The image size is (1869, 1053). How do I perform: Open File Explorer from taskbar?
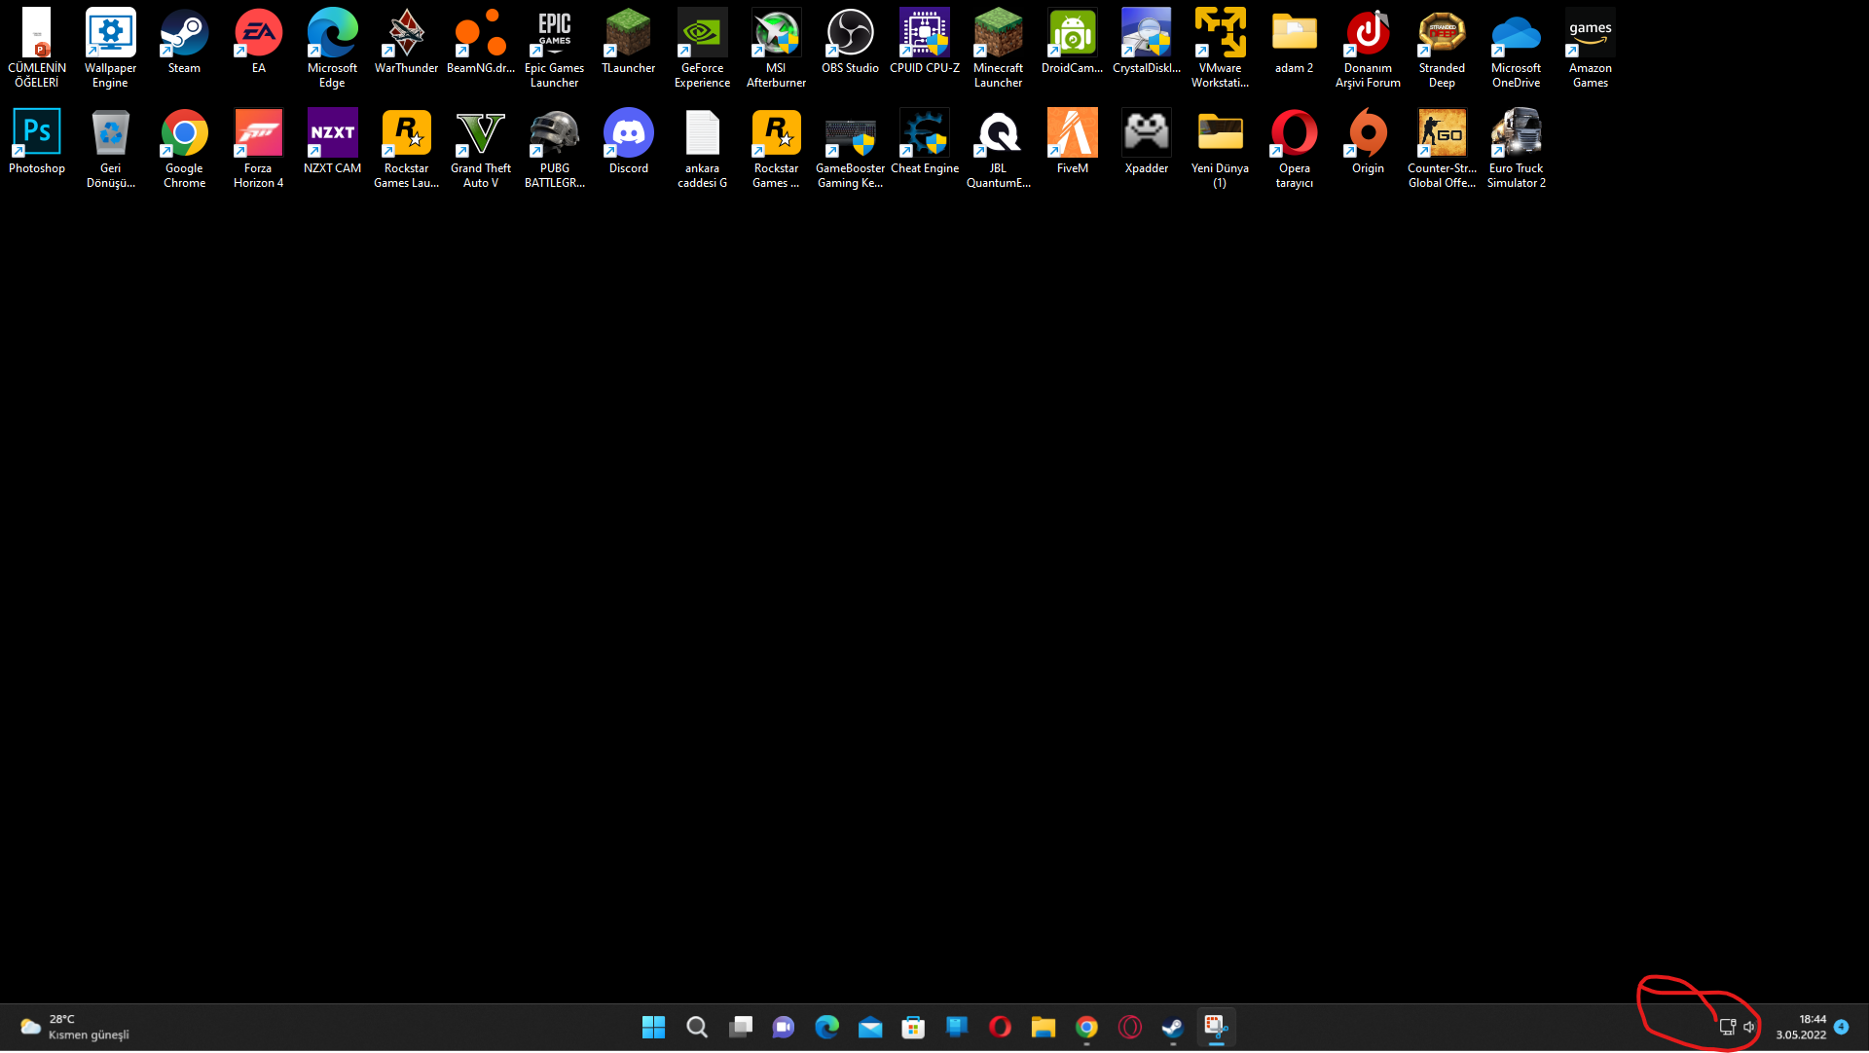pos(1044,1028)
